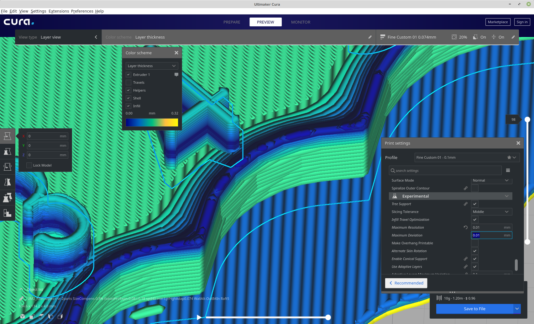Click the support On icon

475,37
